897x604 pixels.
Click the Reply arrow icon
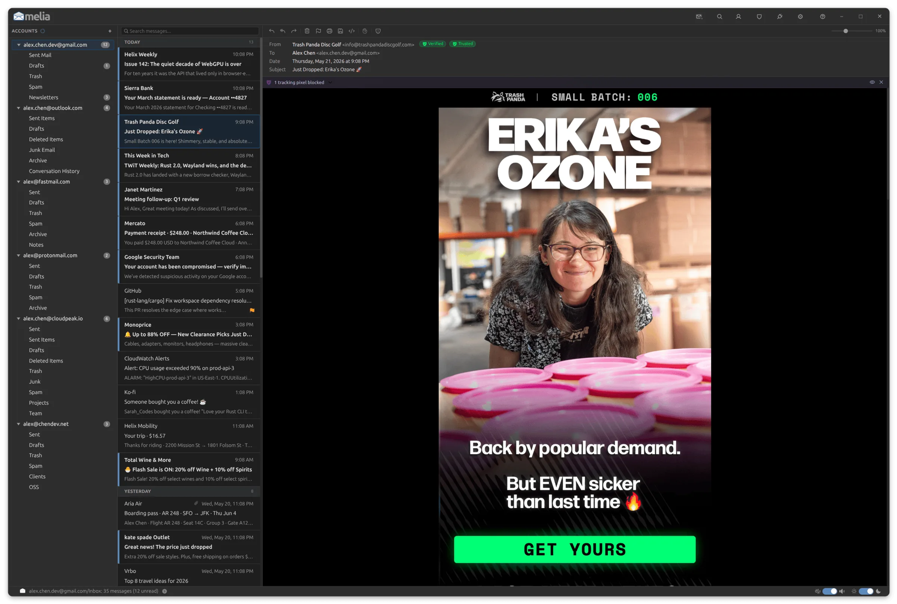click(271, 31)
